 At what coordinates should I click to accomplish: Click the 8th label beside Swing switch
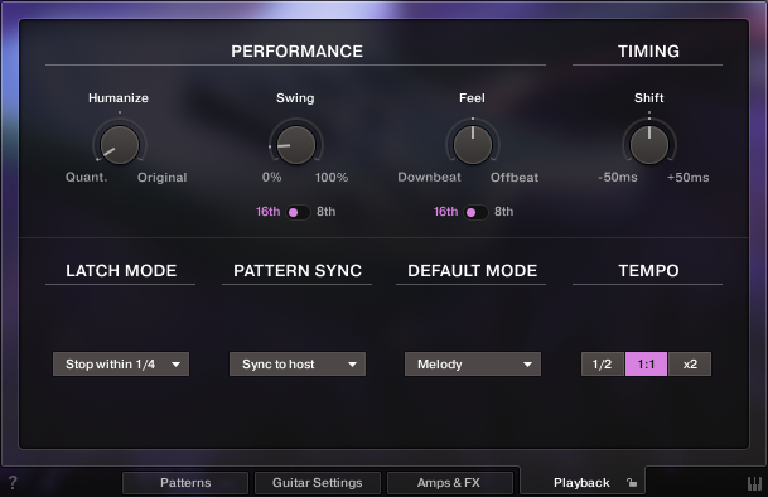click(326, 212)
